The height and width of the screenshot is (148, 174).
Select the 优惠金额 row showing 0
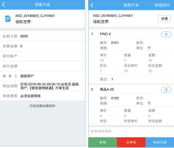pos(43,46)
